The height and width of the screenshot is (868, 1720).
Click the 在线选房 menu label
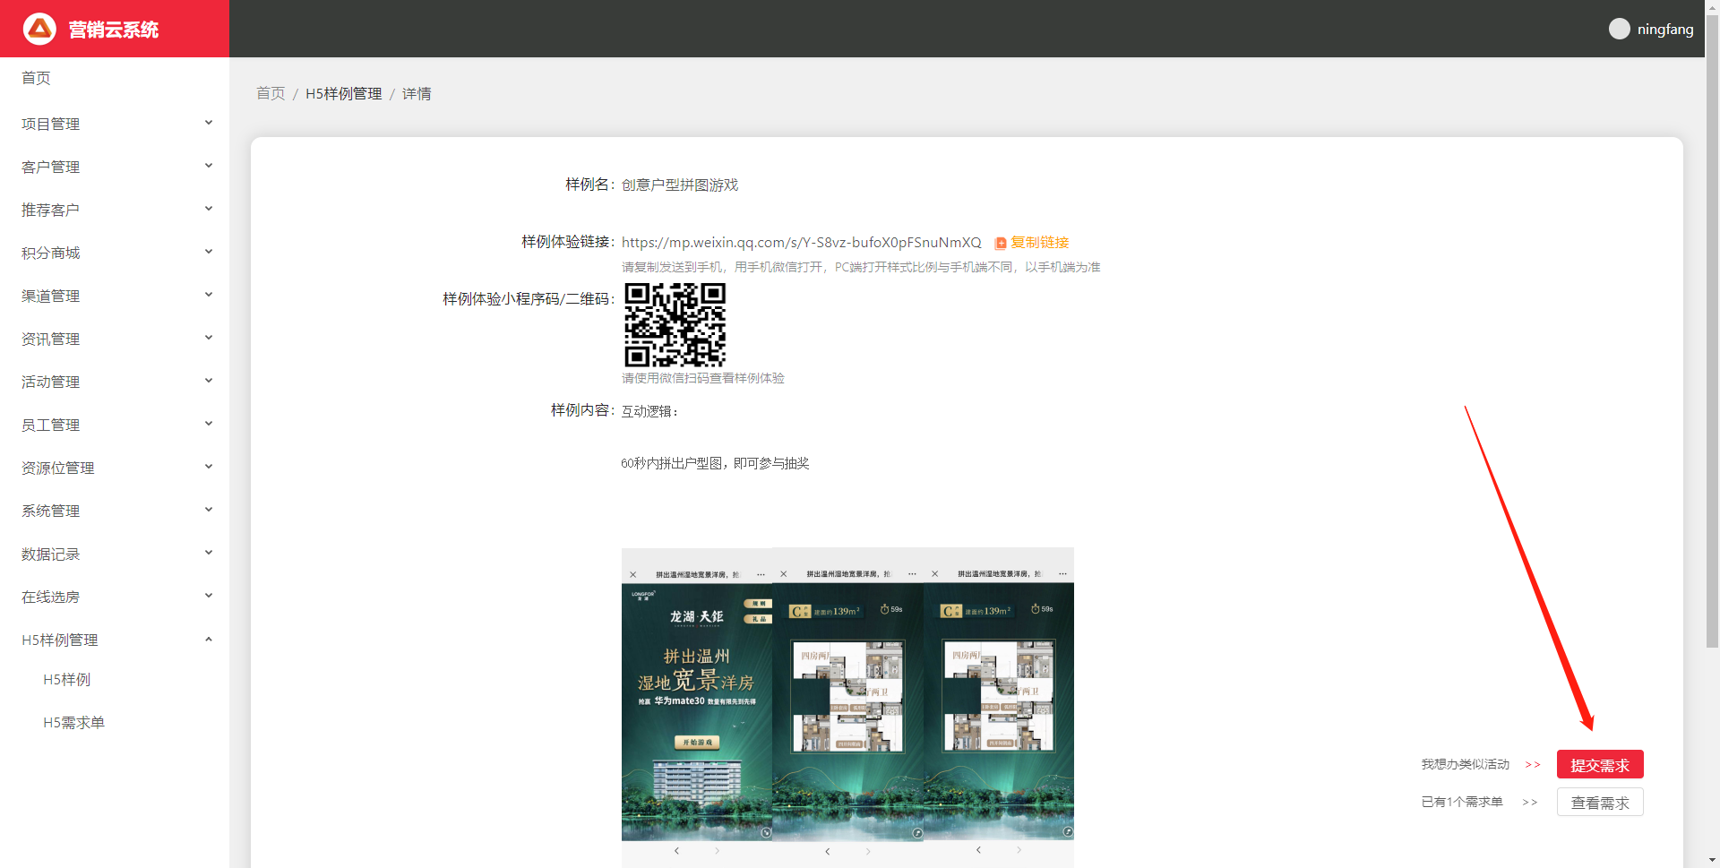coord(51,597)
